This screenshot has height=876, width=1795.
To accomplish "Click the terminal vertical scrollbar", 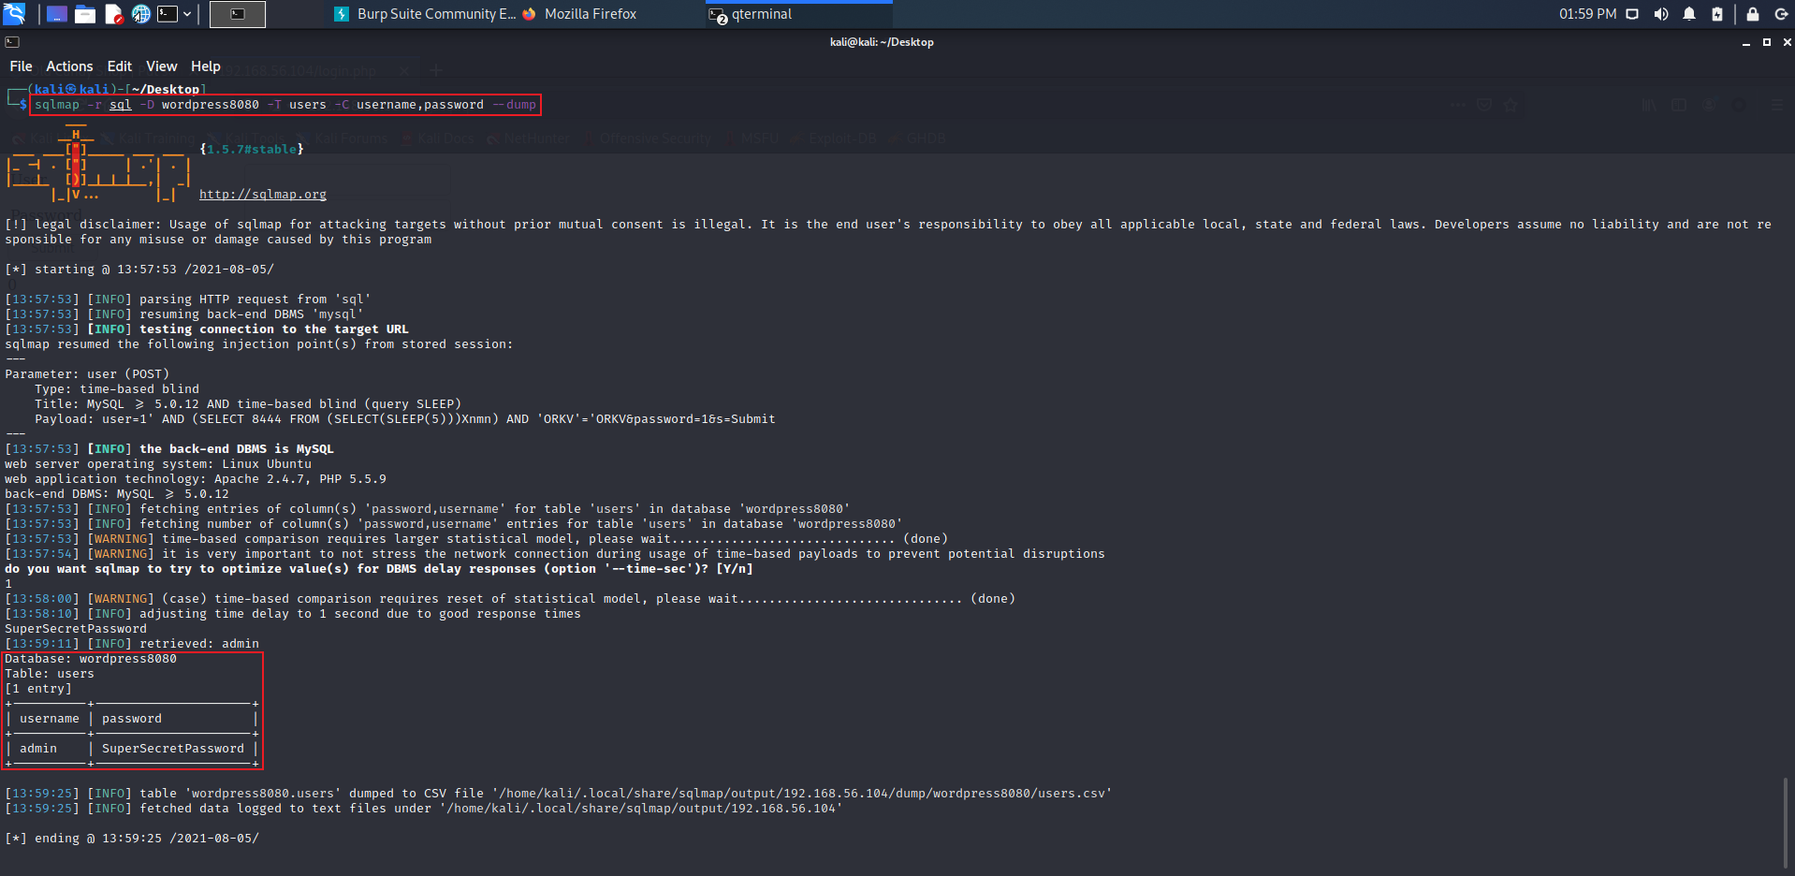I will (x=1788, y=824).
